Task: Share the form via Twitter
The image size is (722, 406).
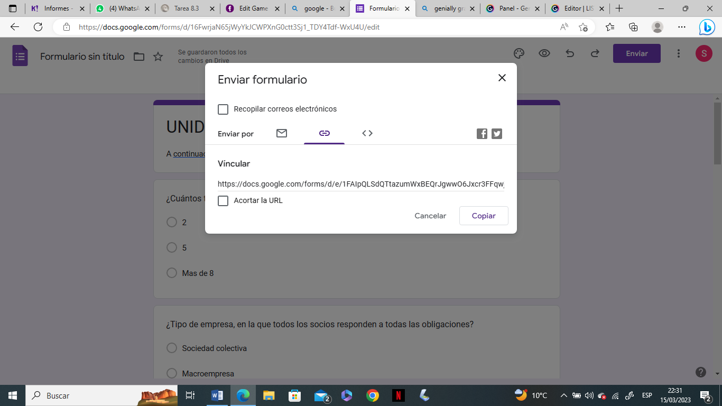Action: click(x=496, y=133)
